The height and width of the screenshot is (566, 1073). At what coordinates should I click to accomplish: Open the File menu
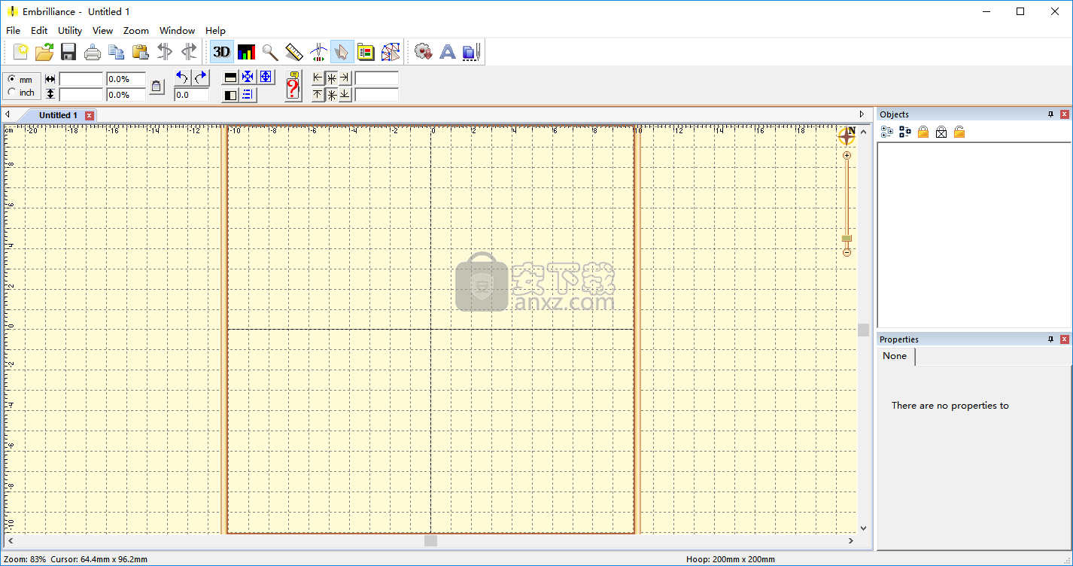(x=13, y=30)
